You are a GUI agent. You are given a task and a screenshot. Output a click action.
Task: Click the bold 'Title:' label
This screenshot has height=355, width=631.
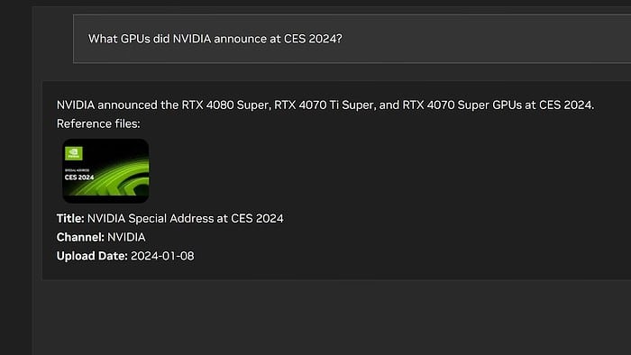70,218
